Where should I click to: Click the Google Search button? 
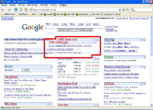coord(65,30)
